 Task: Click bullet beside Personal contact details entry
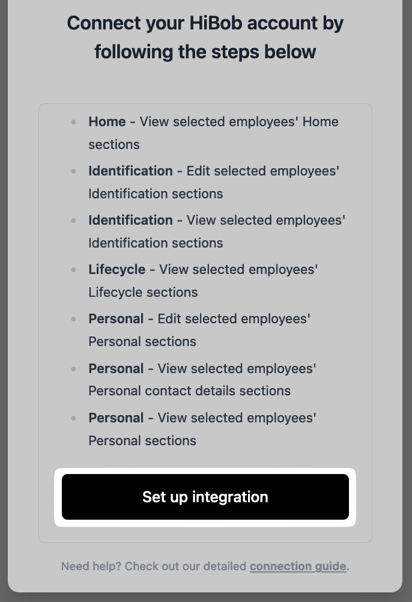point(74,368)
